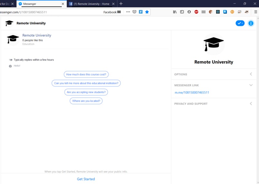Open the conversation info panel icon
The height and width of the screenshot is (184, 259).
coord(251,23)
